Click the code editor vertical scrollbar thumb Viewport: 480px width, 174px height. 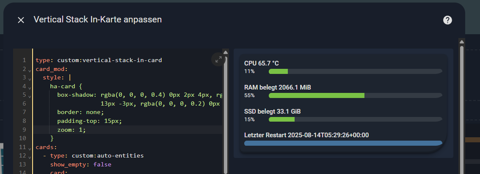click(226, 114)
